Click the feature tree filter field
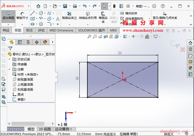Image resolution: width=194 pixels, height=136 pixels. 31,48
